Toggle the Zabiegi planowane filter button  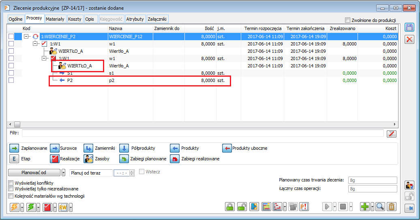click(x=124, y=159)
